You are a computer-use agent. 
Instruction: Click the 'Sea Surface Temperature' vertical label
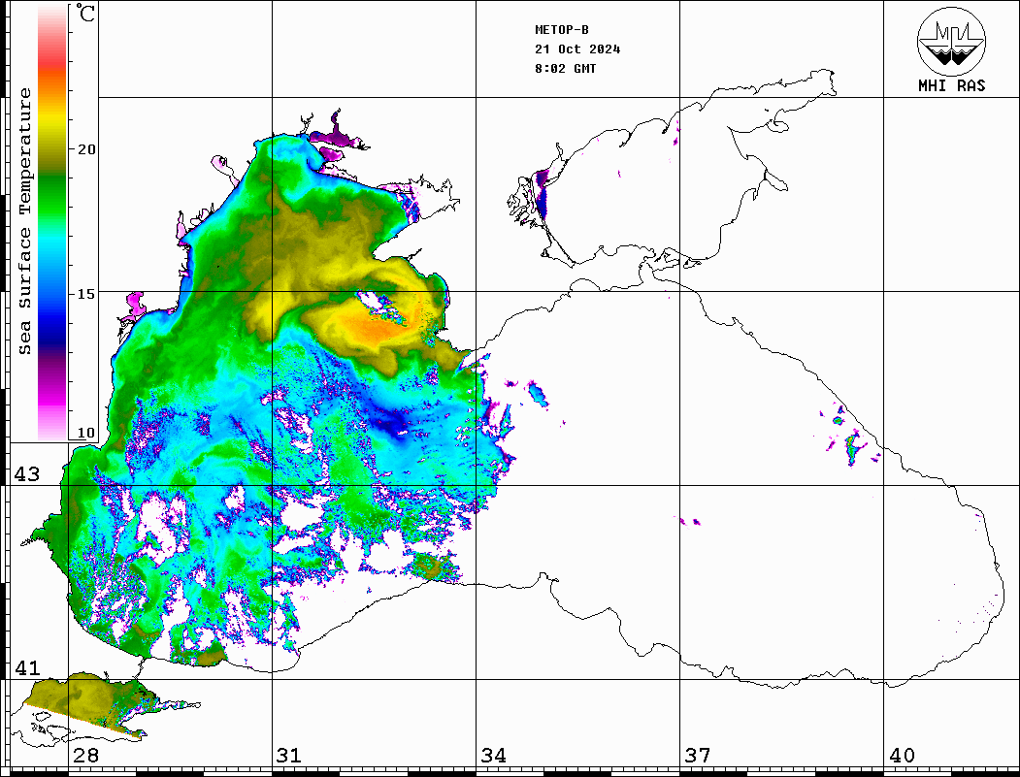point(24,221)
